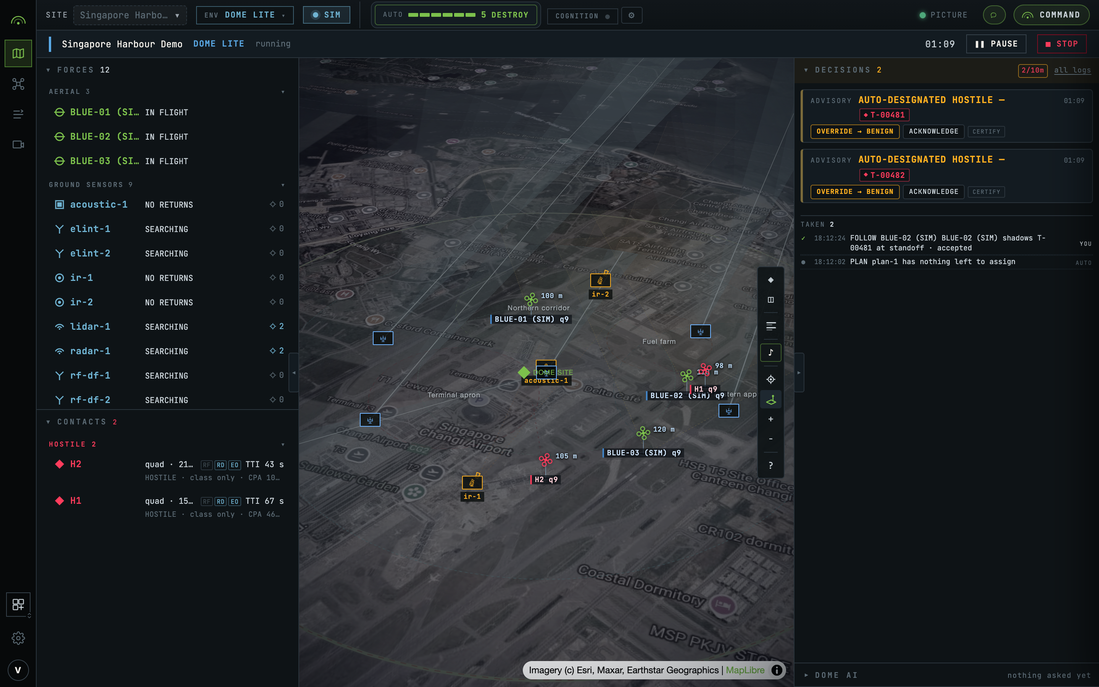Open the COMMAND button

point(1051,15)
